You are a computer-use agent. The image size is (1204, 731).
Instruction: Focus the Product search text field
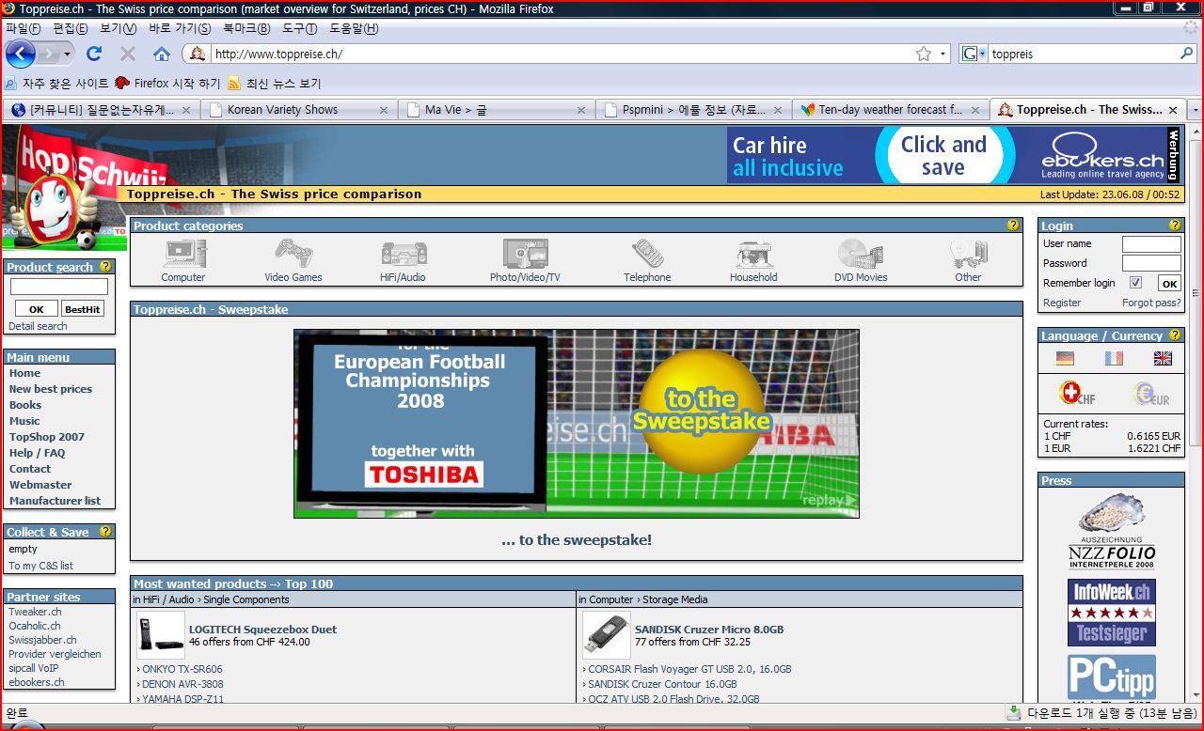point(59,287)
